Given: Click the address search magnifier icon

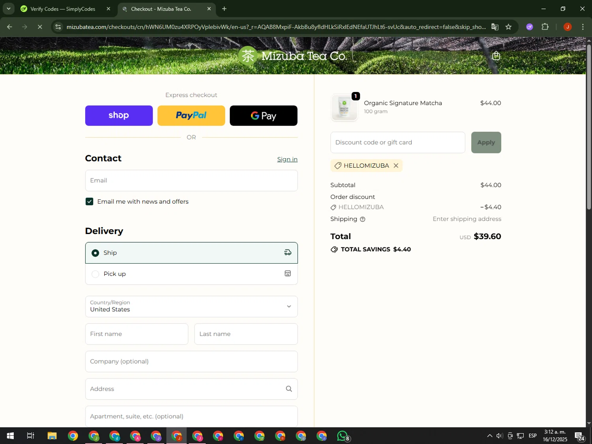Looking at the screenshot, I should [x=289, y=389].
